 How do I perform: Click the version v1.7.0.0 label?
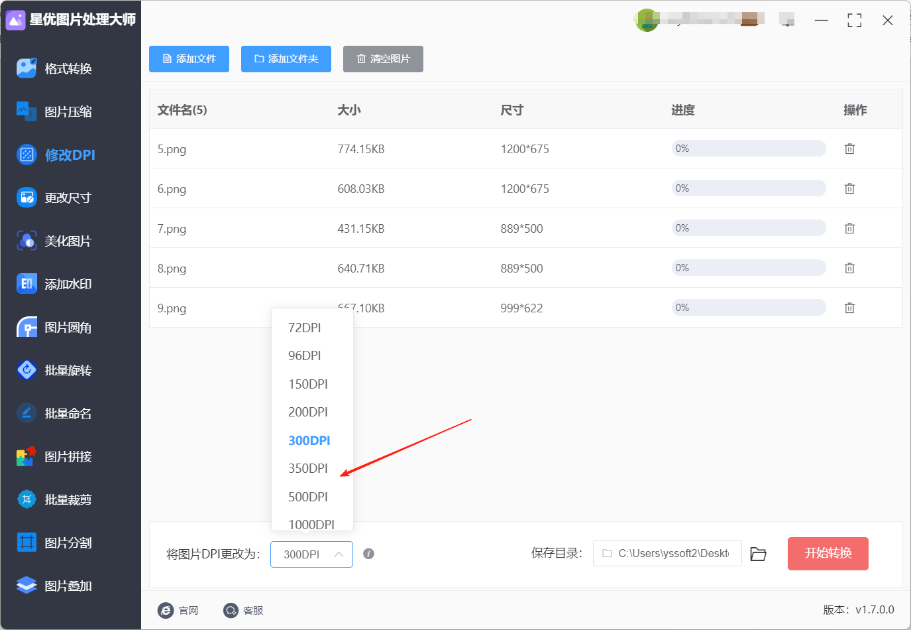tap(859, 609)
